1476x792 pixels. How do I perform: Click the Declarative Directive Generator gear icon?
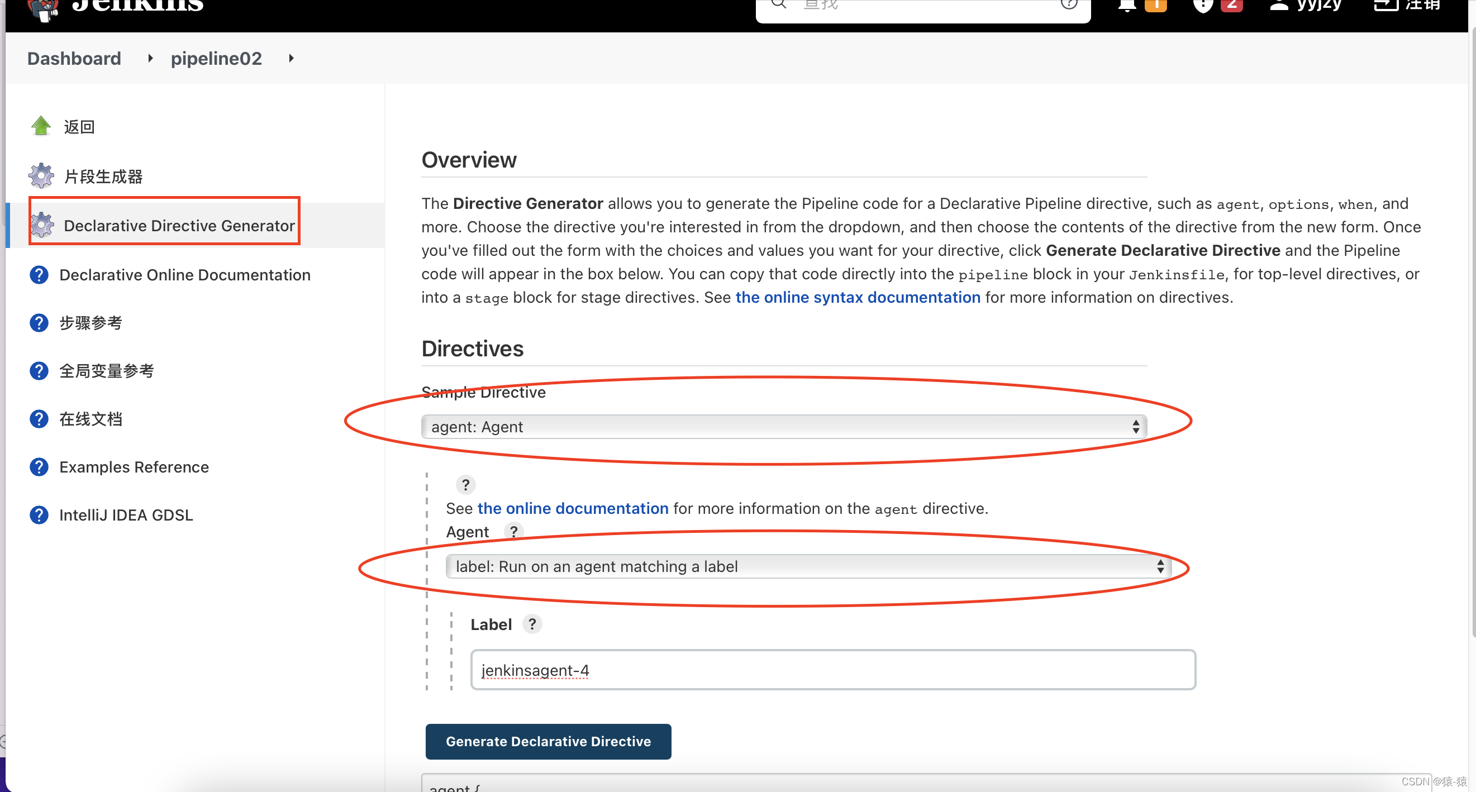tap(42, 225)
